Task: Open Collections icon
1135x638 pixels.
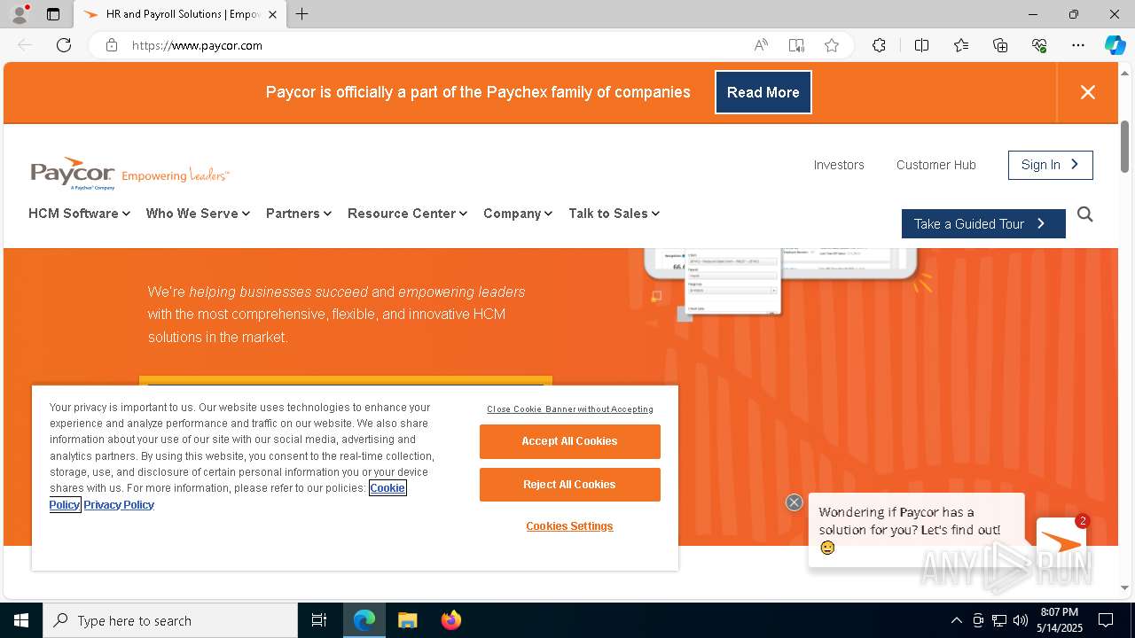Action: coord(1000,45)
